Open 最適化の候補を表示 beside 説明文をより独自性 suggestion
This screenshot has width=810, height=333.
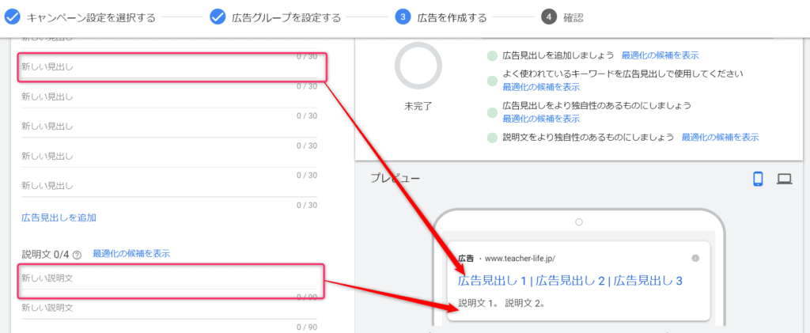[x=720, y=138]
